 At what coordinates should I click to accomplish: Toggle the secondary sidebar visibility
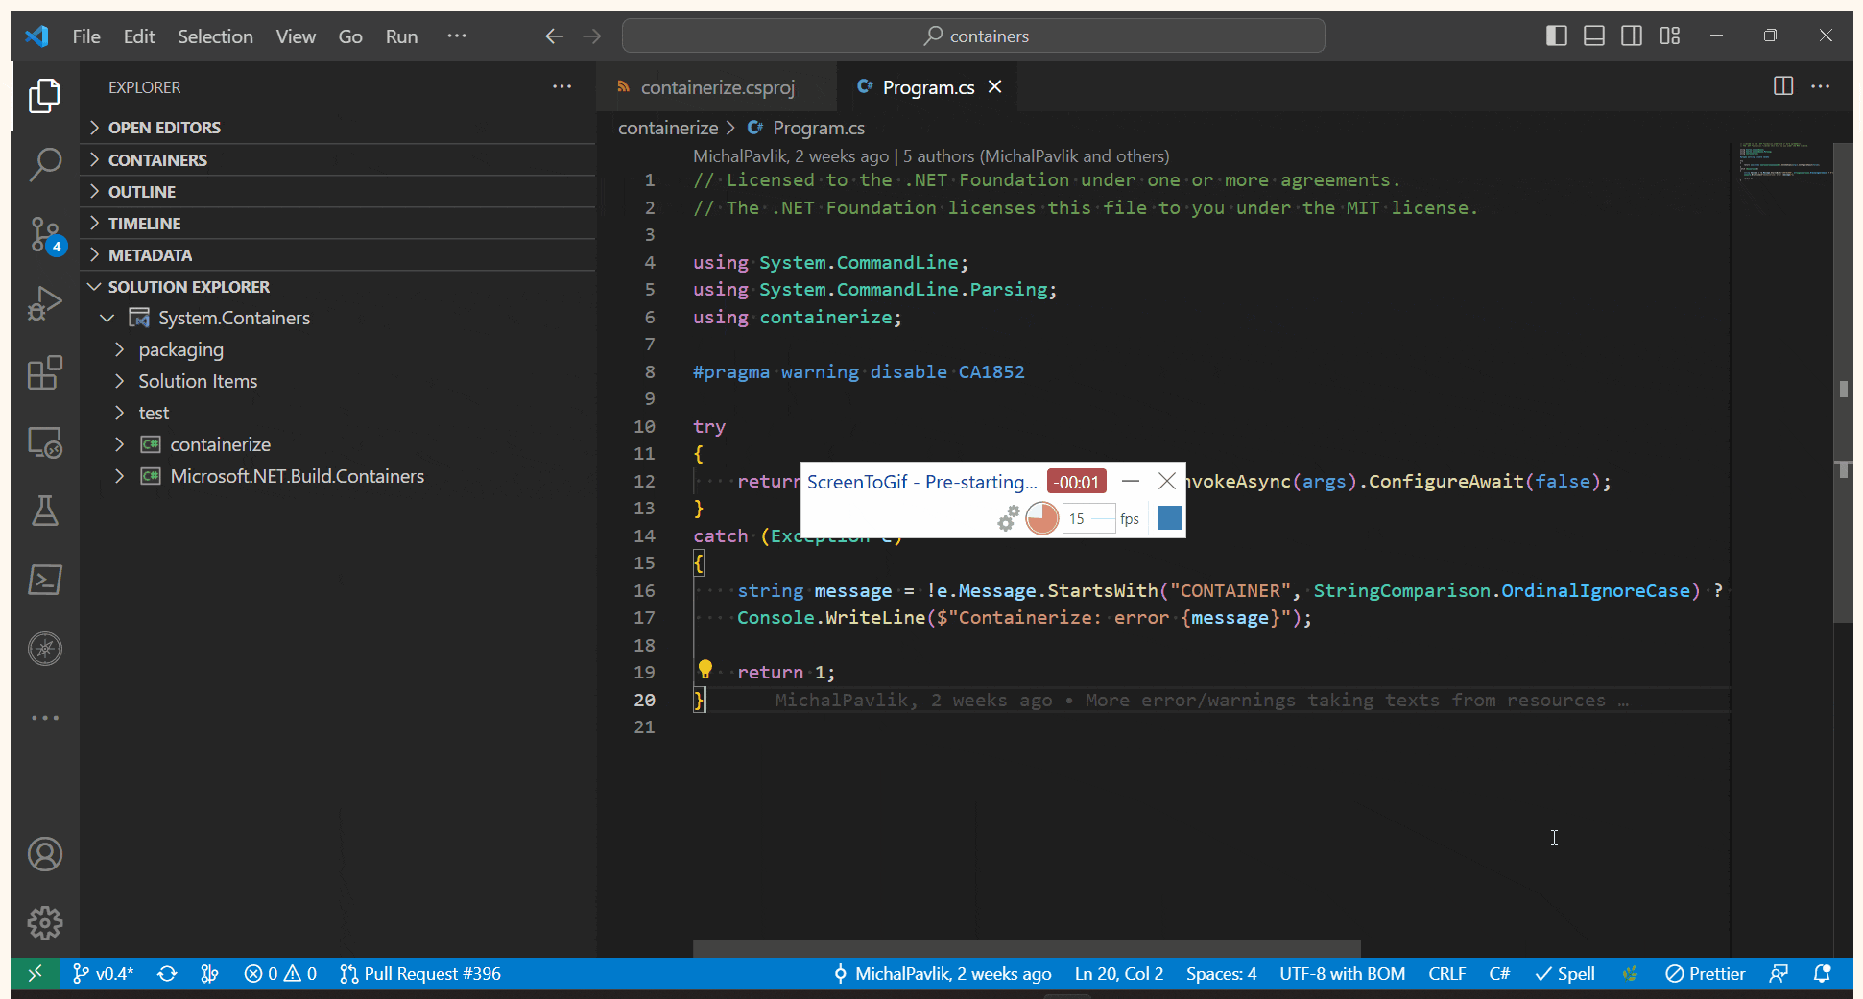(x=1632, y=36)
